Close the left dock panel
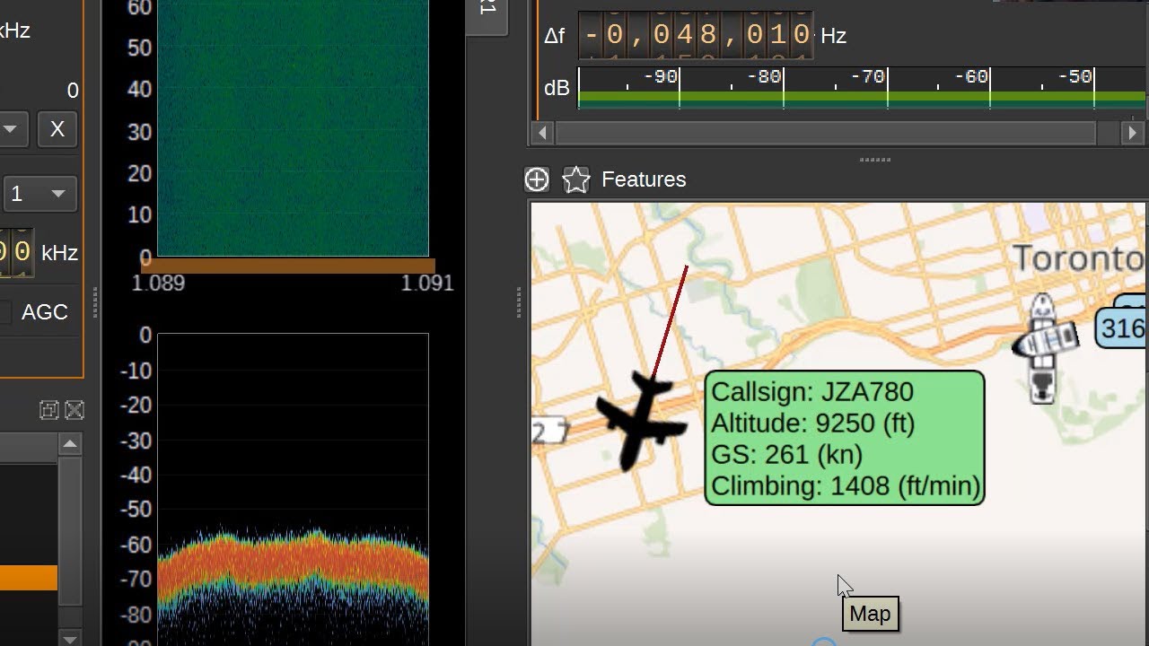This screenshot has width=1149, height=646. 75,411
